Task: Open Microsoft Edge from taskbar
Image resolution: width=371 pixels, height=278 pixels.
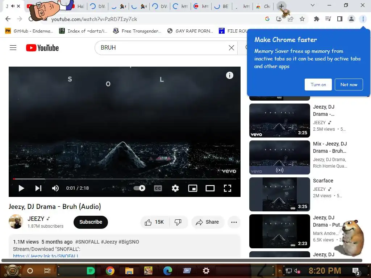Action: coord(167,271)
